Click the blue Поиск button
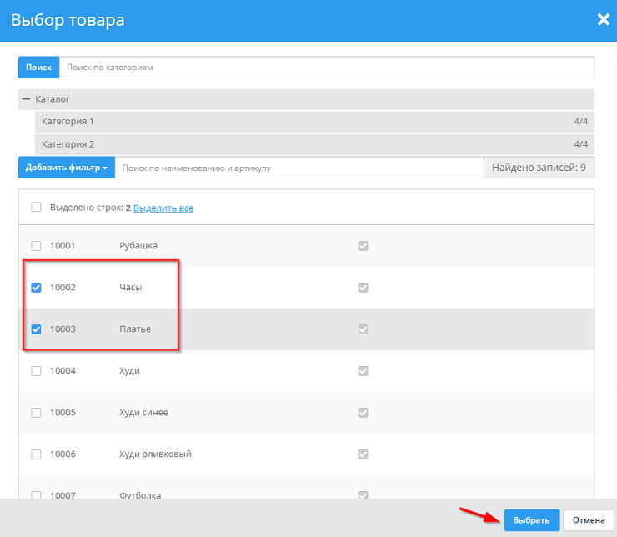 click(x=38, y=67)
